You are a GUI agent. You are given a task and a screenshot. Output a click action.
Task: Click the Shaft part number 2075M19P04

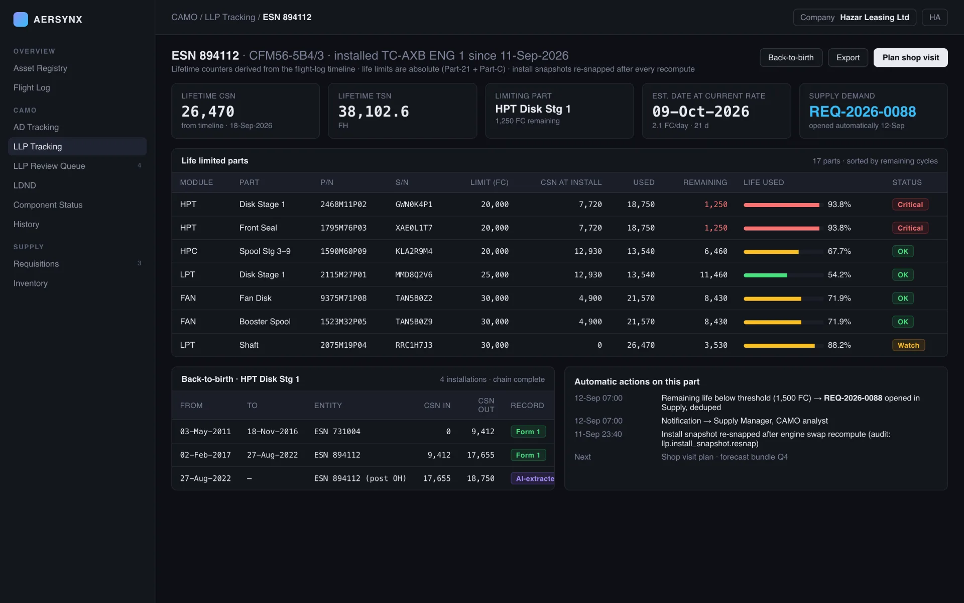click(343, 345)
